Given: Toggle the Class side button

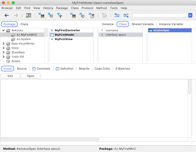Looking at the screenshot, I should coord(123,24).
